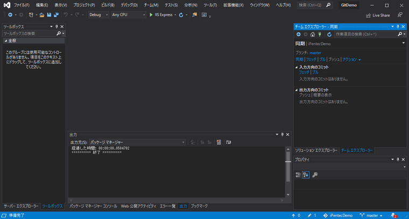Click the feedback icon near Live Share
The image size is (409, 219).
pos(400,15)
